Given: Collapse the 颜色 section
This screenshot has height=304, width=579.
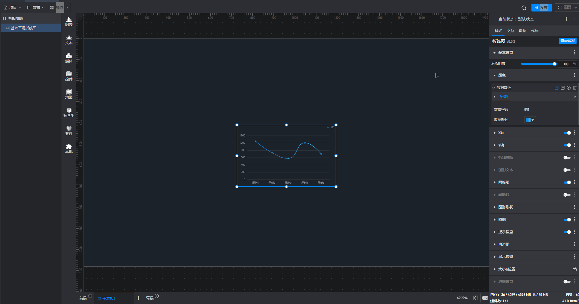Looking at the screenshot, I should pyautogui.click(x=495, y=75).
